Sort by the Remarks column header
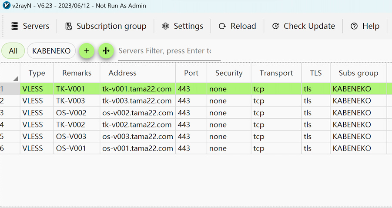 [77, 73]
